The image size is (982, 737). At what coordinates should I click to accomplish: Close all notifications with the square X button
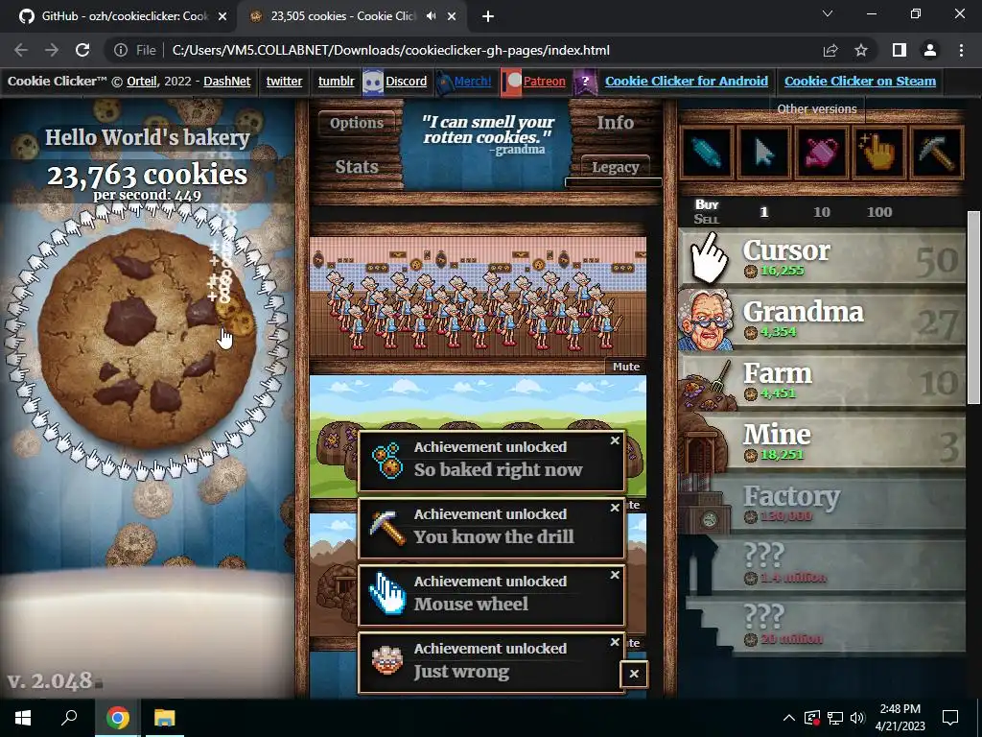[x=634, y=674]
